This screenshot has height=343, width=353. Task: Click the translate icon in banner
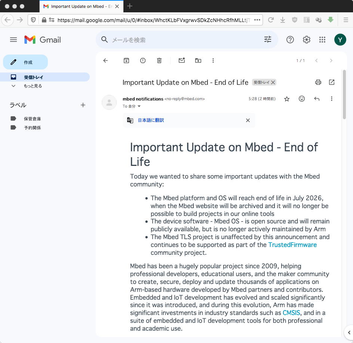pos(130,120)
